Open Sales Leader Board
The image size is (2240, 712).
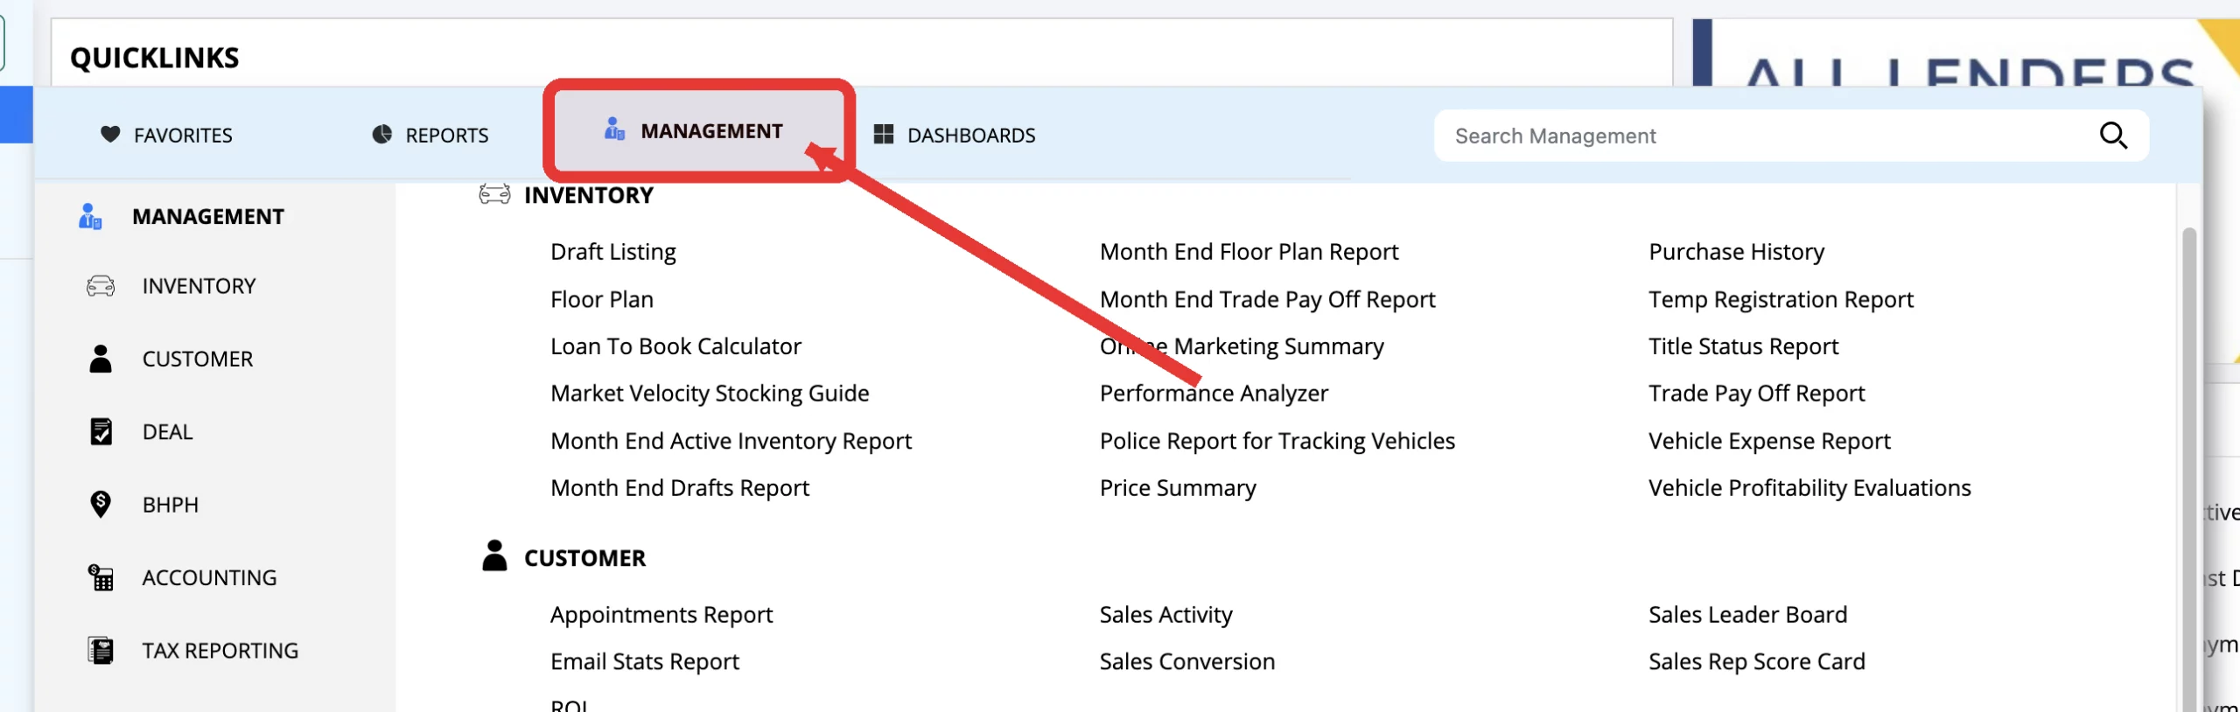coord(1748,615)
